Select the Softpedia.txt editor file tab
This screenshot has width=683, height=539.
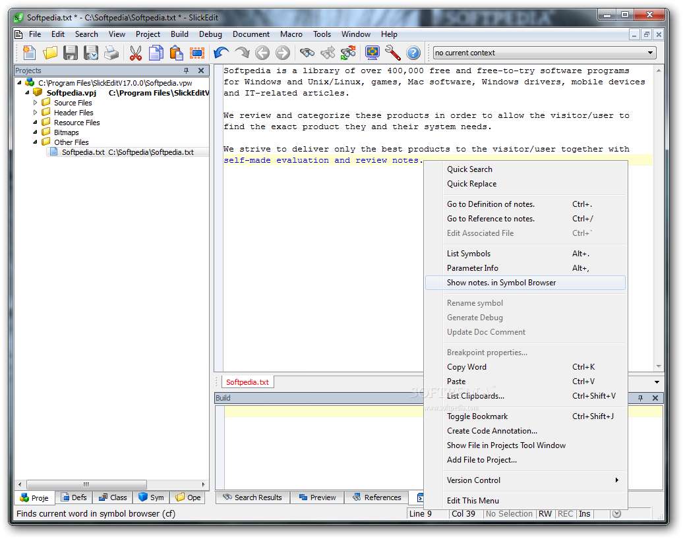(x=247, y=382)
